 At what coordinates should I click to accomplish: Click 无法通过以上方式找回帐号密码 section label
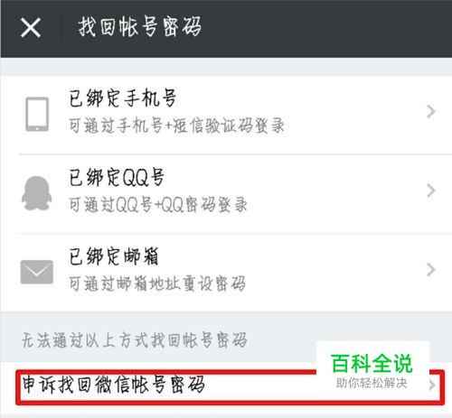coord(135,340)
